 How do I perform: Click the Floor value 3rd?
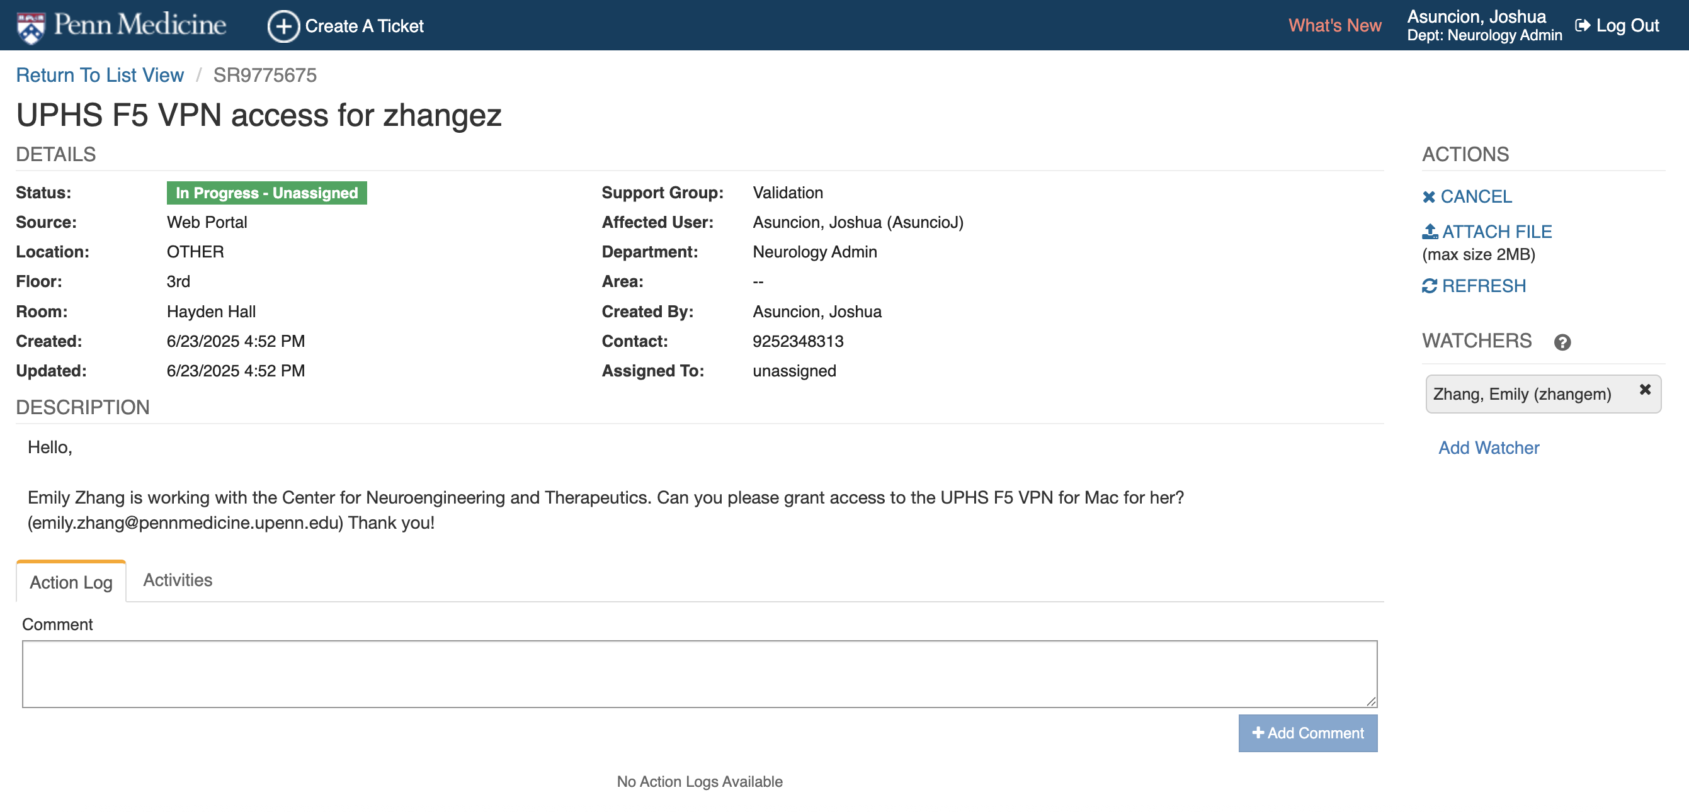[178, 282]
